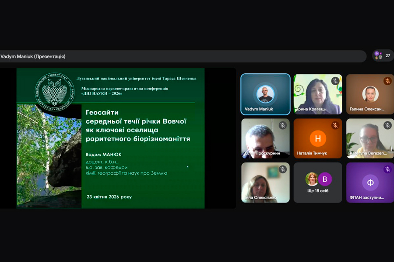
Task: Click Галина Олексан... round profile photo
Action: coord(370,94)
